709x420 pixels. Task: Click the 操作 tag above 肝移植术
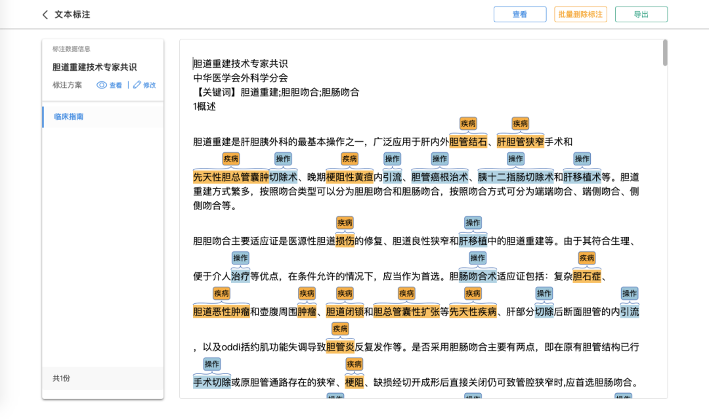pyautogui.click(x=582, y=159)
